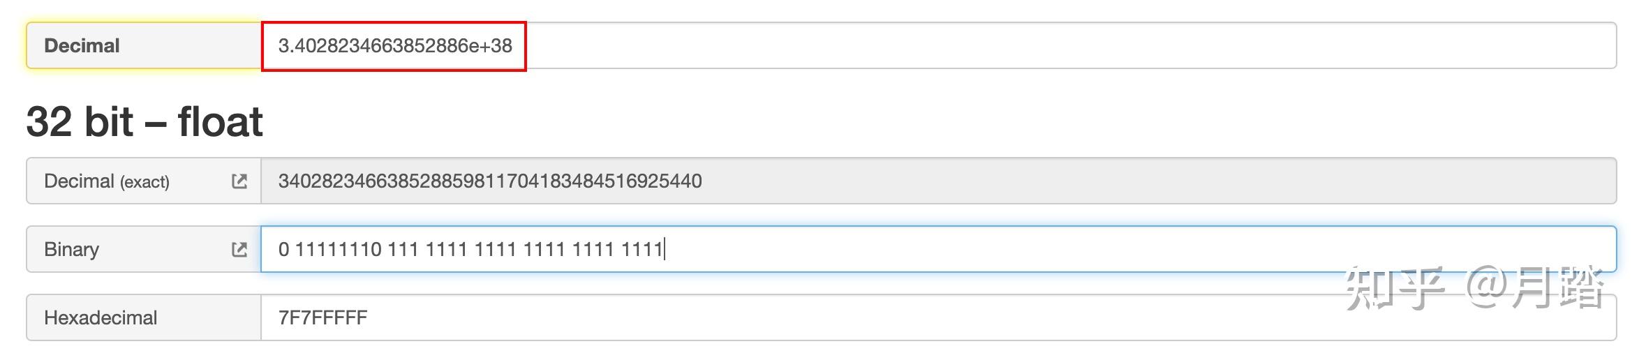1646x353 pixels.
Task: Click the Hexadecimal label
Action: coord(101,318)
